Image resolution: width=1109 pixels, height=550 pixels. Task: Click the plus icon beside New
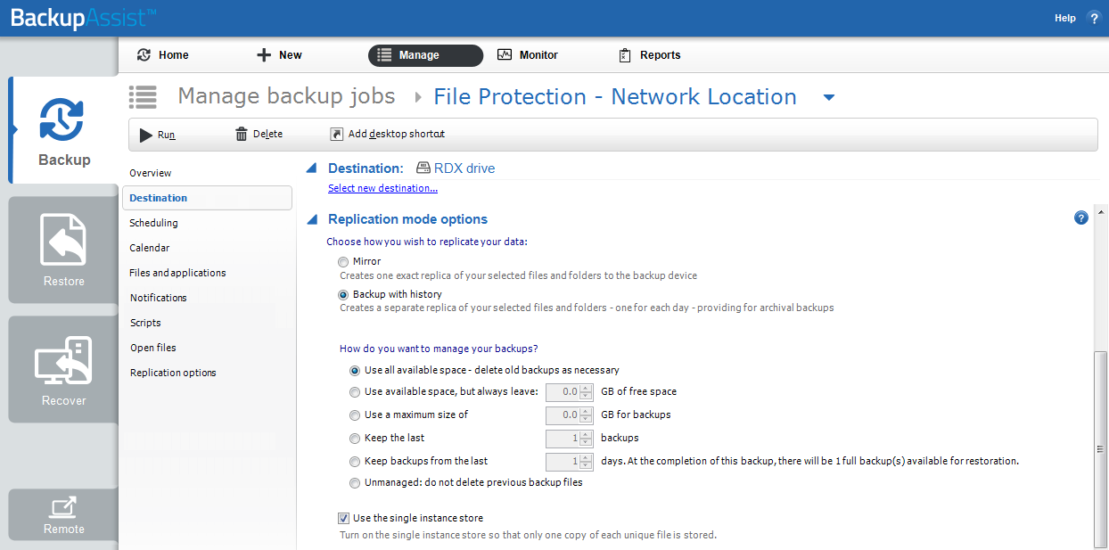(264, 55)
